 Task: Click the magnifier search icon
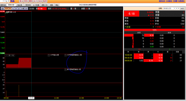tap(6, 1)
